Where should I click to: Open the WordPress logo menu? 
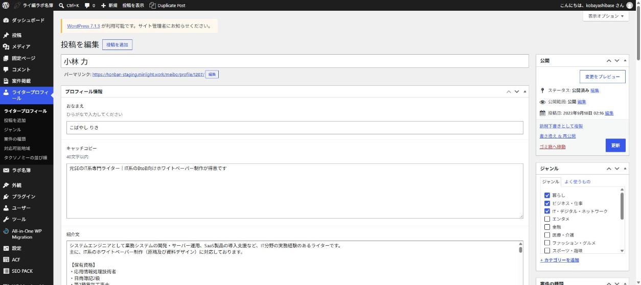6,5
